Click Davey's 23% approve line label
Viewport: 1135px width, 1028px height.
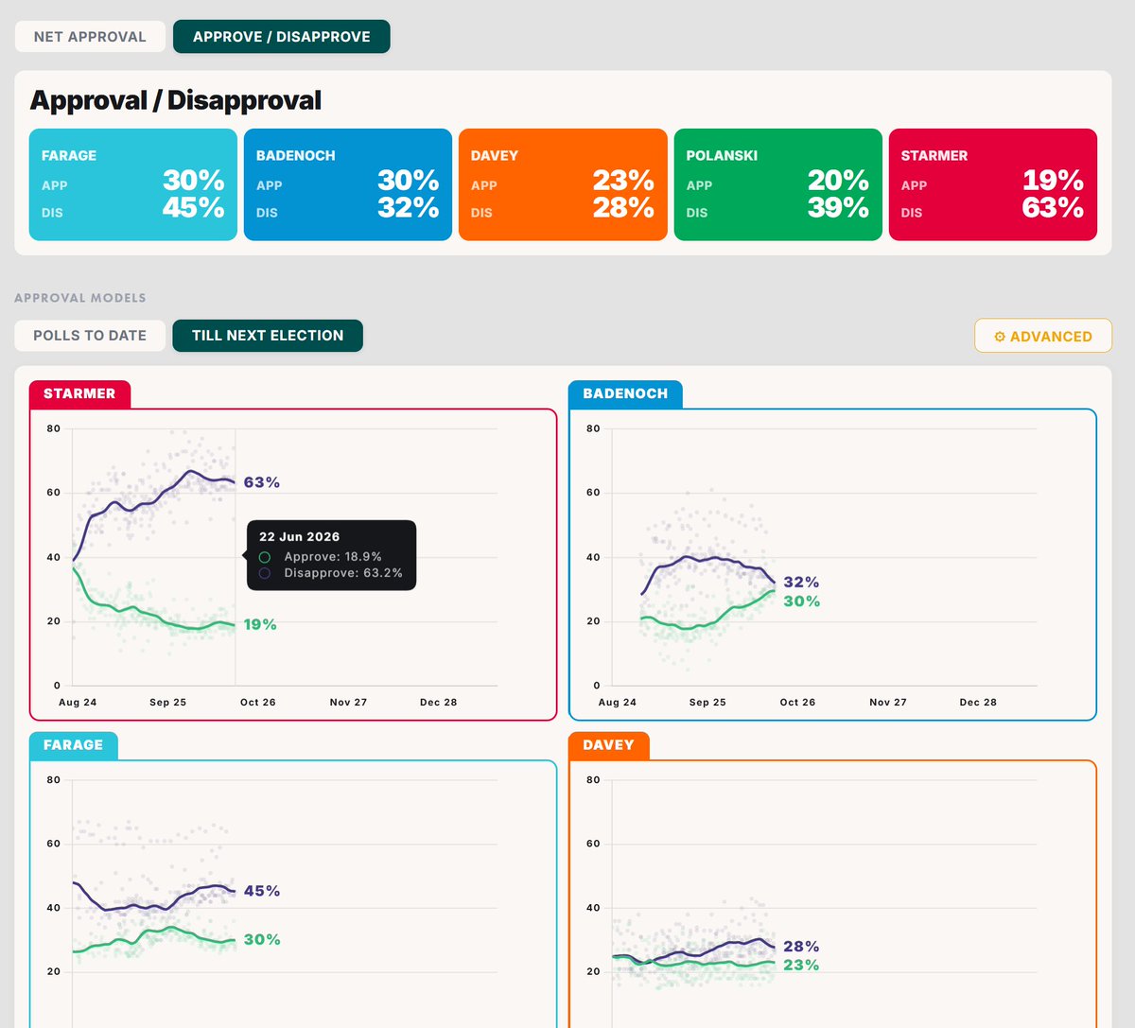pyautogui.click(x=801, y=966)
